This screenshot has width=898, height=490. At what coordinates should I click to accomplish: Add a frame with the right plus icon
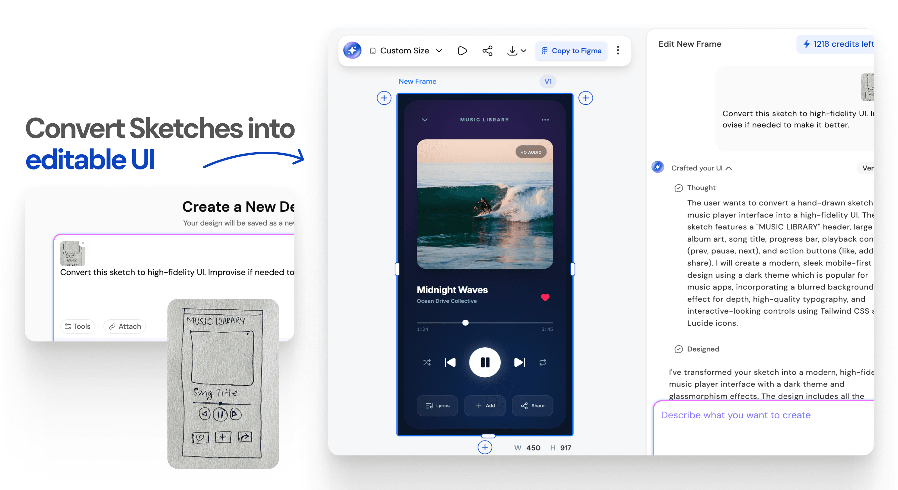[x=586, y=98]
